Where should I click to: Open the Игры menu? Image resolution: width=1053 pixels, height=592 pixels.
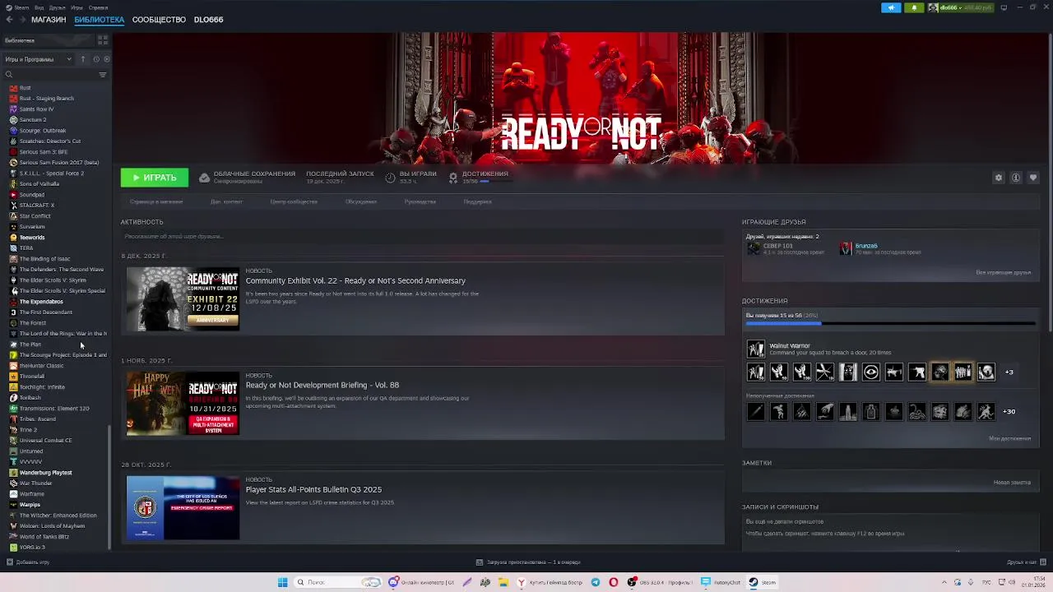77,7
